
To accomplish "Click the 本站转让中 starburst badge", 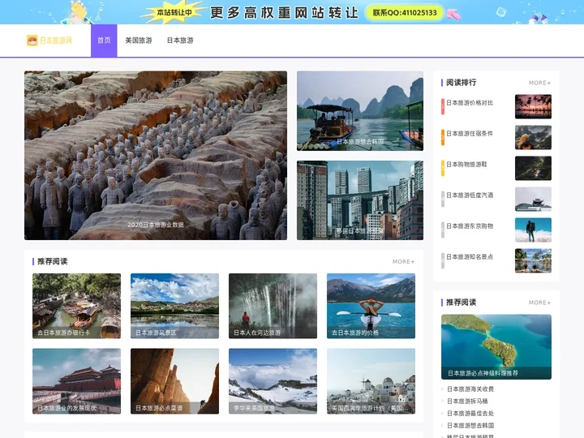I will pos(174,12).
